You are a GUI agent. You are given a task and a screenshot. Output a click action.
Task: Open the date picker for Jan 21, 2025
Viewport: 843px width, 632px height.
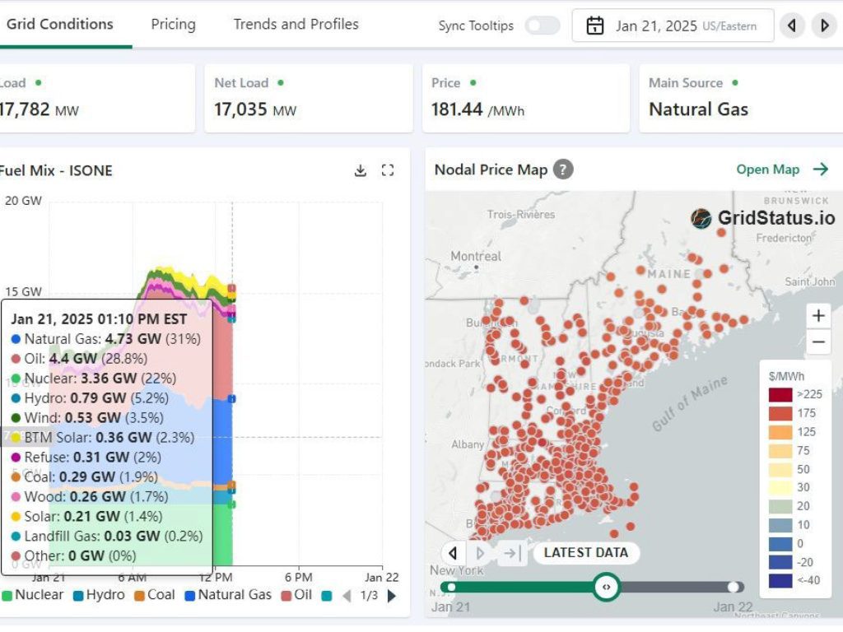pos(673,26)
